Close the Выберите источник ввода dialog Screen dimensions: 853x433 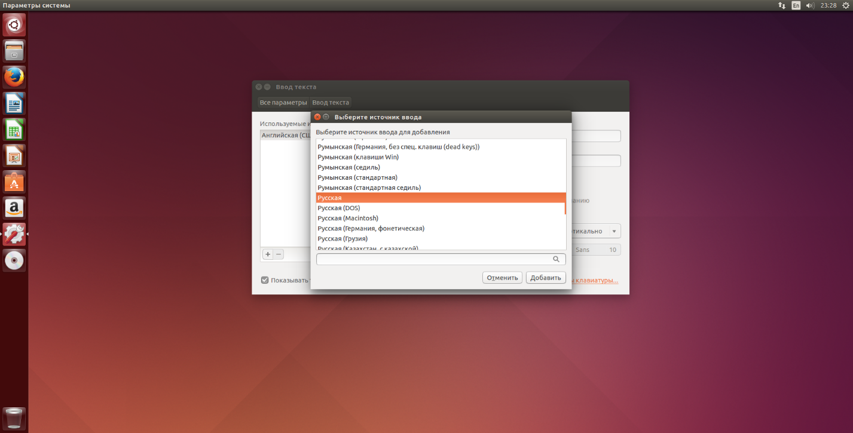pyautogui.click(x=317, y=117)
